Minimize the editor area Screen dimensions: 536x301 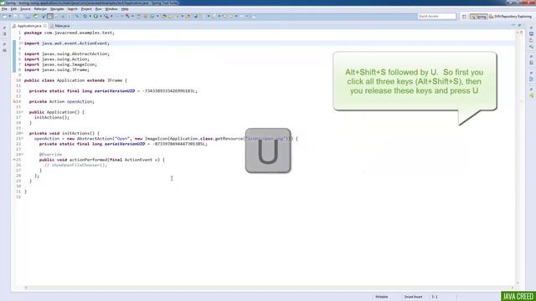pyautogui.click(x=513, y=25)
